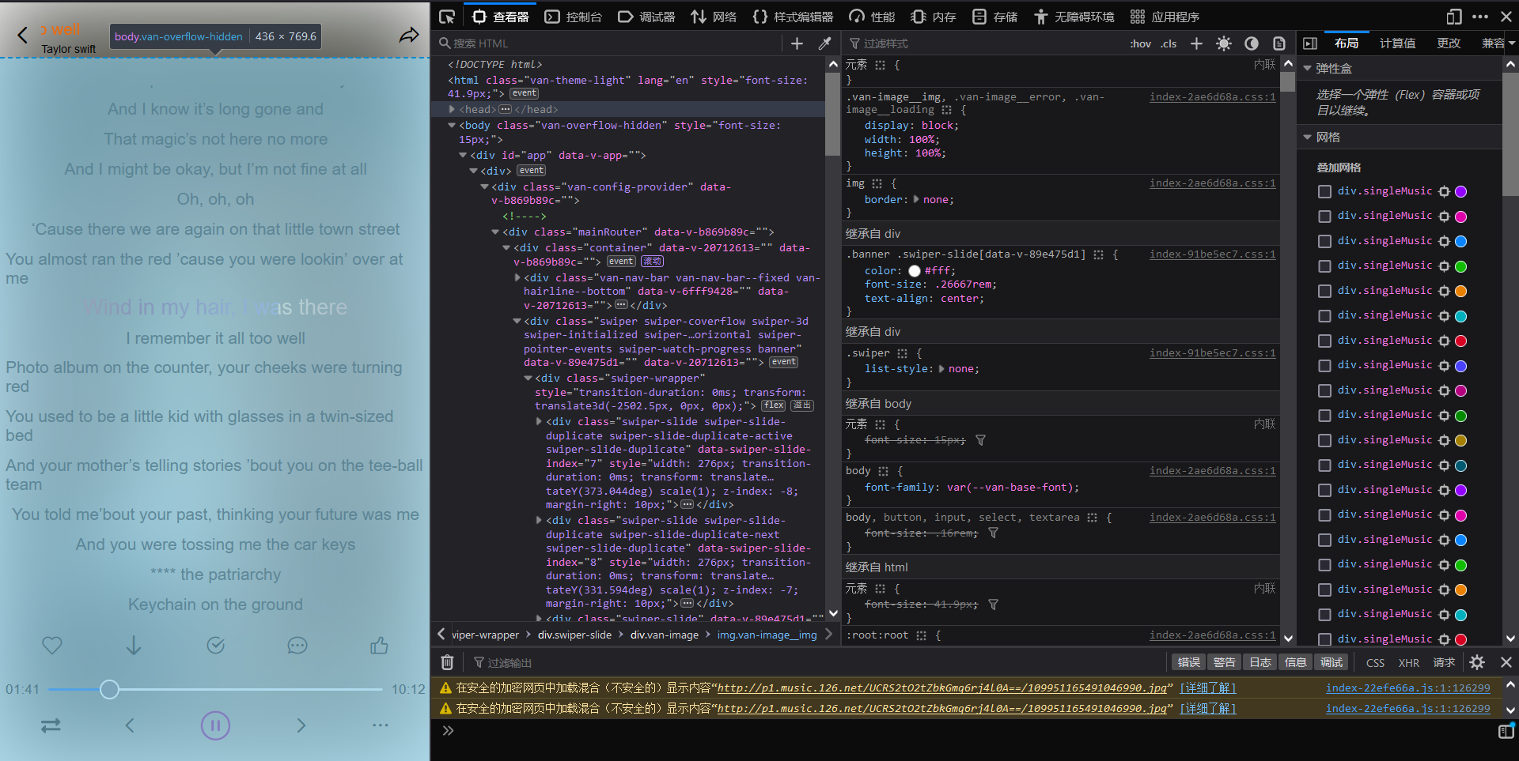Expand the van-nav-bar div node
1519x761 pixels.
tap(517, 277)
